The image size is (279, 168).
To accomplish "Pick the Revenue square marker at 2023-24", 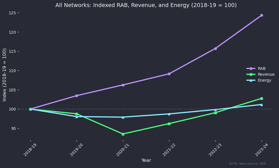I will tap(262, 98).
